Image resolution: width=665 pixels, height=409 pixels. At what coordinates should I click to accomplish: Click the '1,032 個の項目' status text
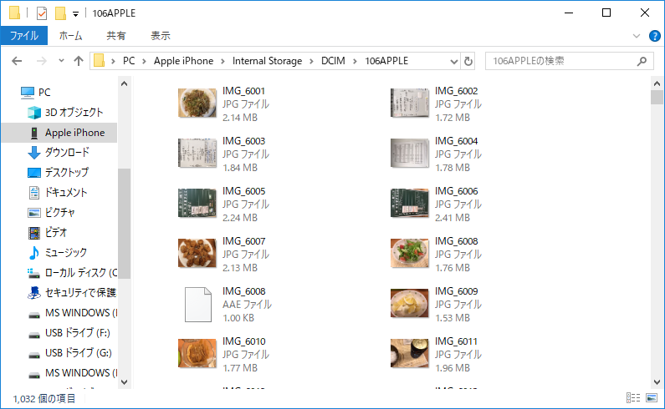[x=44, y=399]
